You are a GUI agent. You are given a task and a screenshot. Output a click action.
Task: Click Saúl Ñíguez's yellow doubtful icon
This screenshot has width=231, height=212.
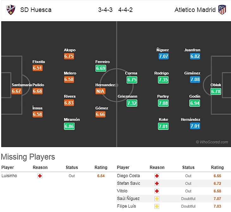(x=157, y=199)
